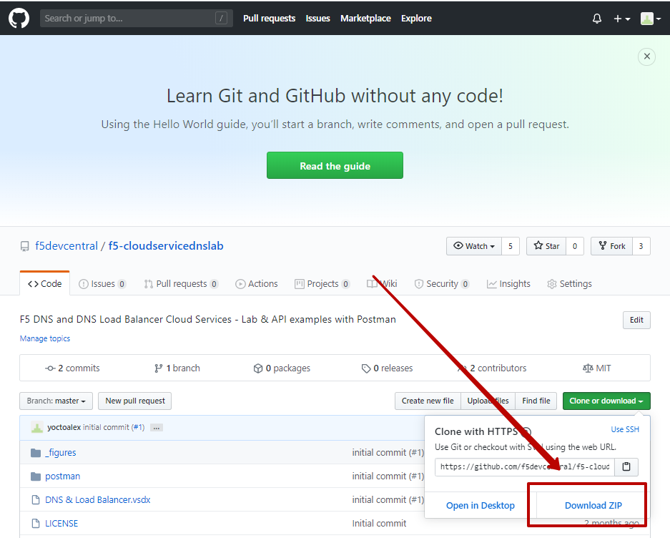Image resolution: width=670 pixels, height=538 pixels.
Task: Open the Branch: master dropdown
Action: (56, 401)
